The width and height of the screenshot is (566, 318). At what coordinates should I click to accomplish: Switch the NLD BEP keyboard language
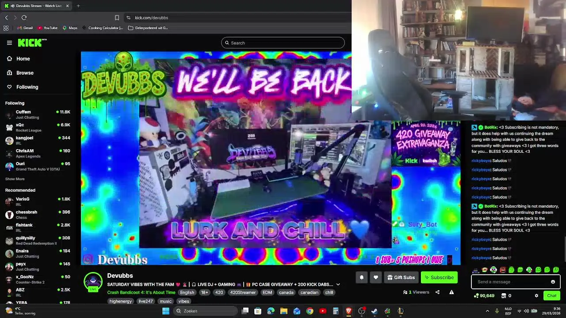click(508, 311)
